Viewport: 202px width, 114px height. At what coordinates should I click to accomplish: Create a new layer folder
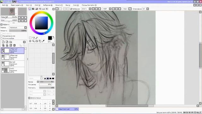11,42
